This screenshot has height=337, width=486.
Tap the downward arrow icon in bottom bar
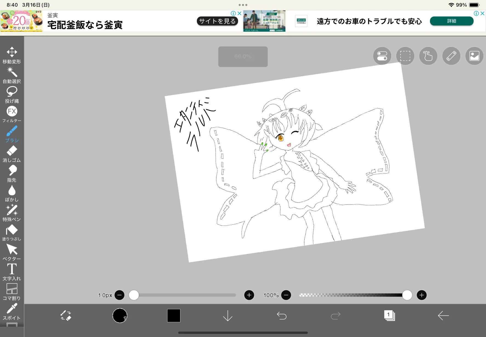click(x=228, y=316)
